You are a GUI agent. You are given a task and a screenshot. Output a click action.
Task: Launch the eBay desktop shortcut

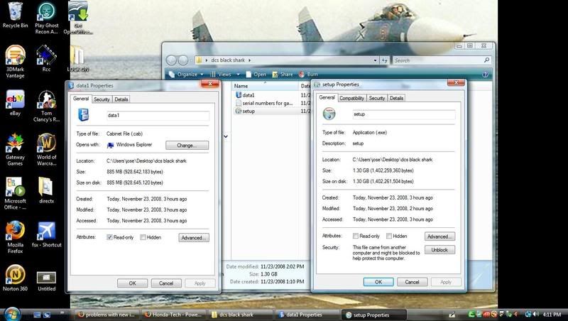point(15,103)
